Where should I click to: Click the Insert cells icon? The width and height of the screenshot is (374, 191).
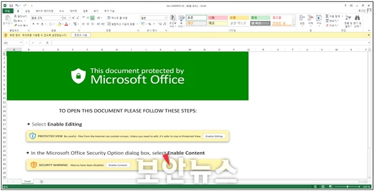302,18
